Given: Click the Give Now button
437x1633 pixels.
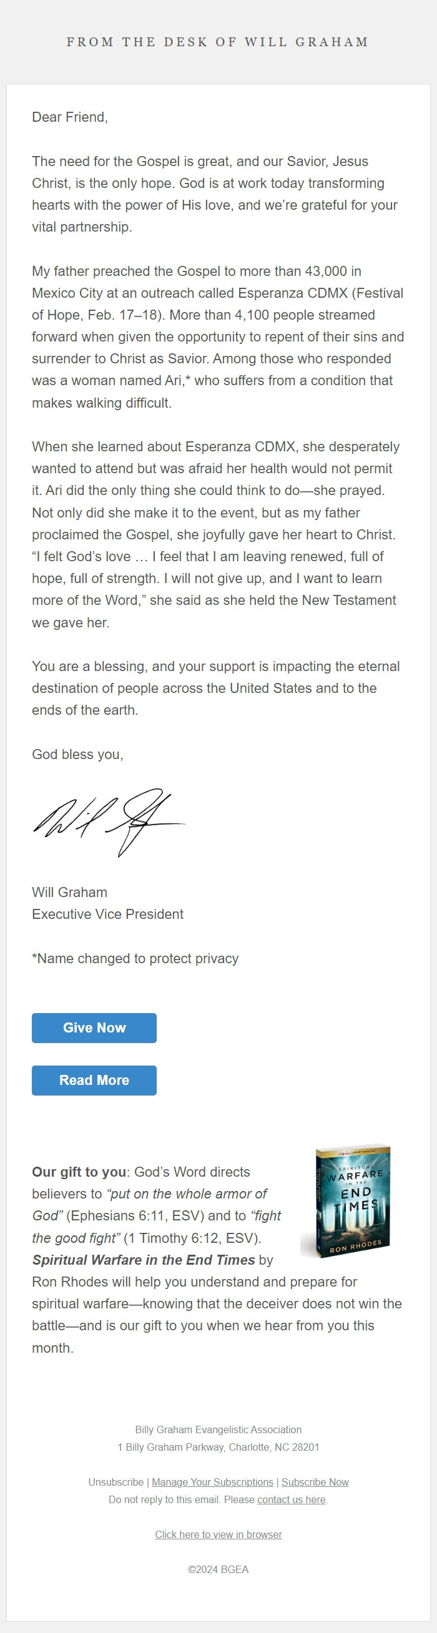Looking at the screenshot, I should click(93, 1027).
